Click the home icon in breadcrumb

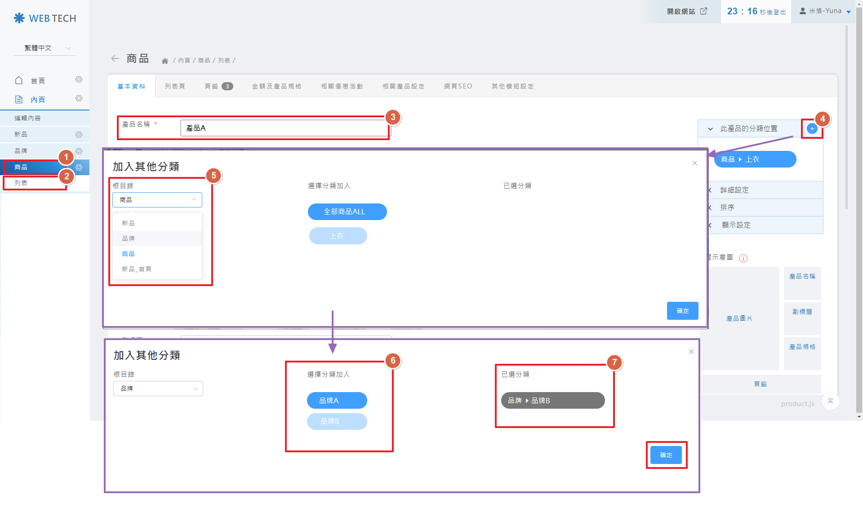165,61
